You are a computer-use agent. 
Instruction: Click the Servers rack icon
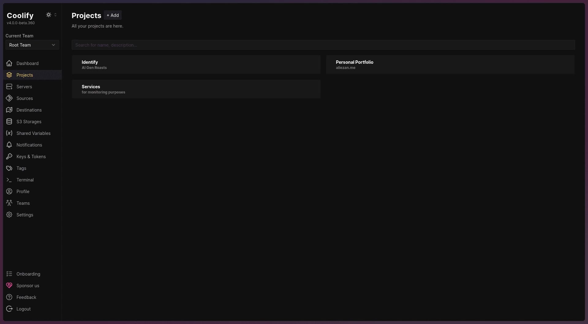click(x=9, y=86)
